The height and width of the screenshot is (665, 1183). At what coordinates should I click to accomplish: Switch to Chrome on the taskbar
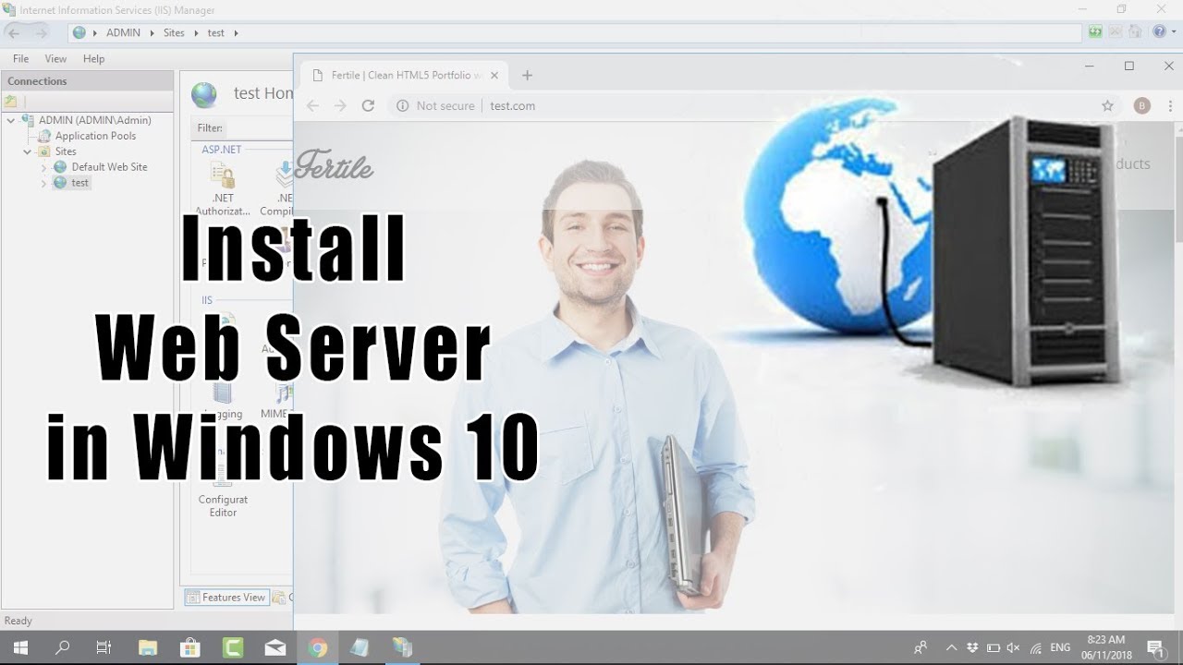tap(317, 647)
